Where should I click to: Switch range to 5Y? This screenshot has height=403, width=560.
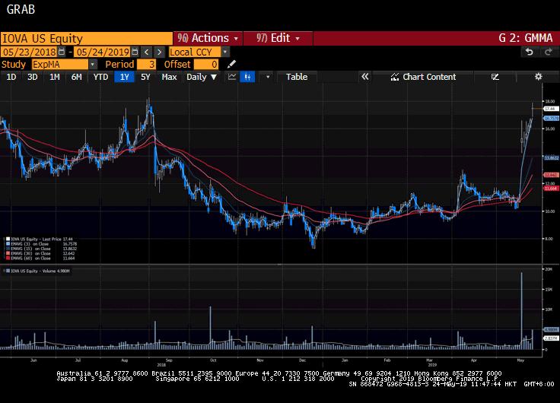145,77
